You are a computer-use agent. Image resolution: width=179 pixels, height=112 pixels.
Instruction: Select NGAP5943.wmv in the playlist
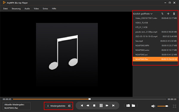(x=155, y=50)
